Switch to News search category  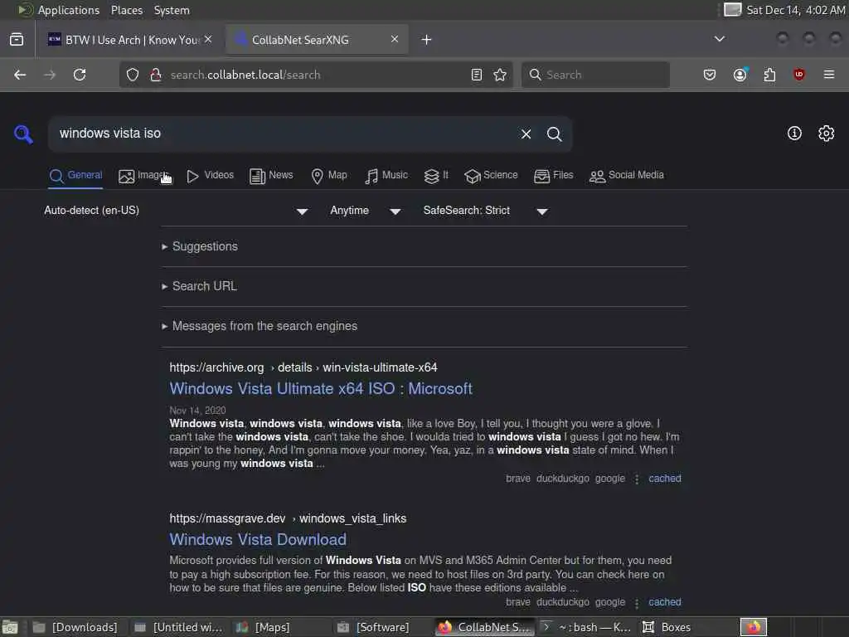click(271, 176)
